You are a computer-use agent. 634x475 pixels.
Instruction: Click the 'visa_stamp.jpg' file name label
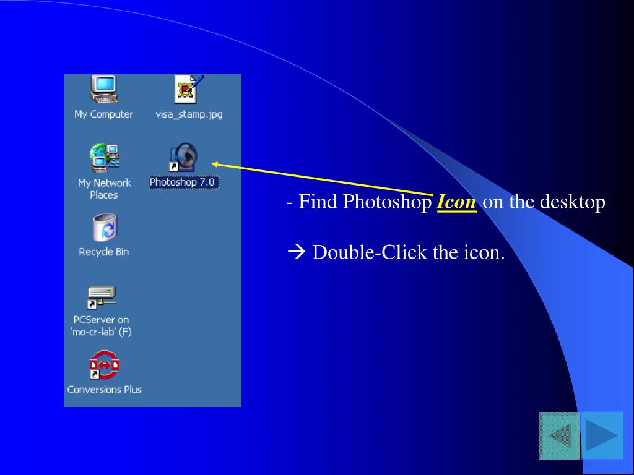(189, 114)
